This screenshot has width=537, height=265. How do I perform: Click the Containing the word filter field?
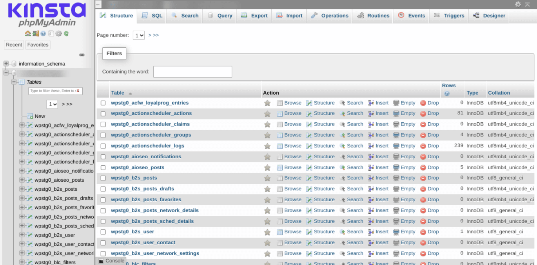192,72
